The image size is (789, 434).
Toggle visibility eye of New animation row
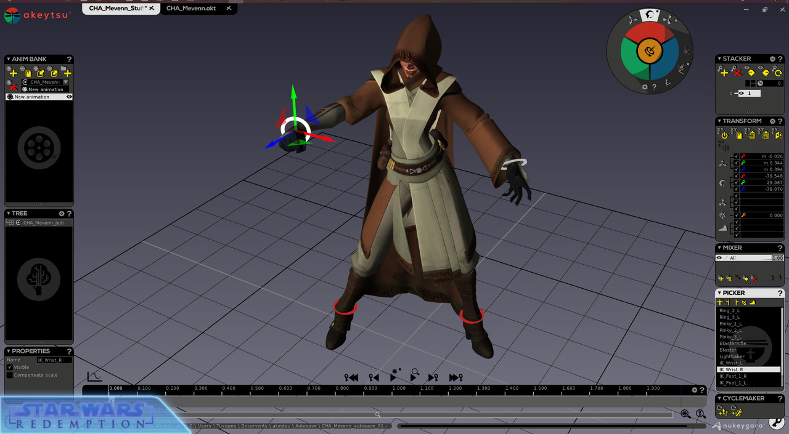(x=69, y=97)
